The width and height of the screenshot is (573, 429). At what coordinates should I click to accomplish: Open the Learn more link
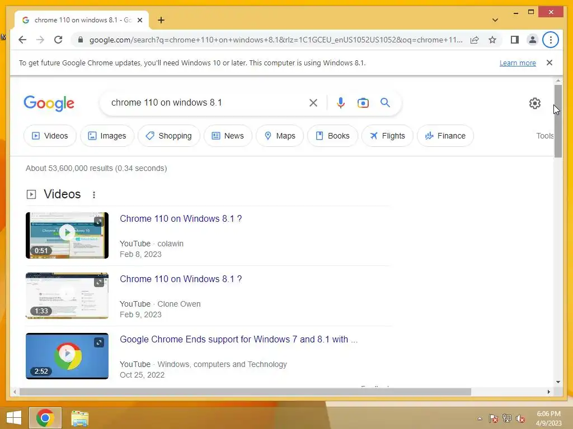coord(518,63)
